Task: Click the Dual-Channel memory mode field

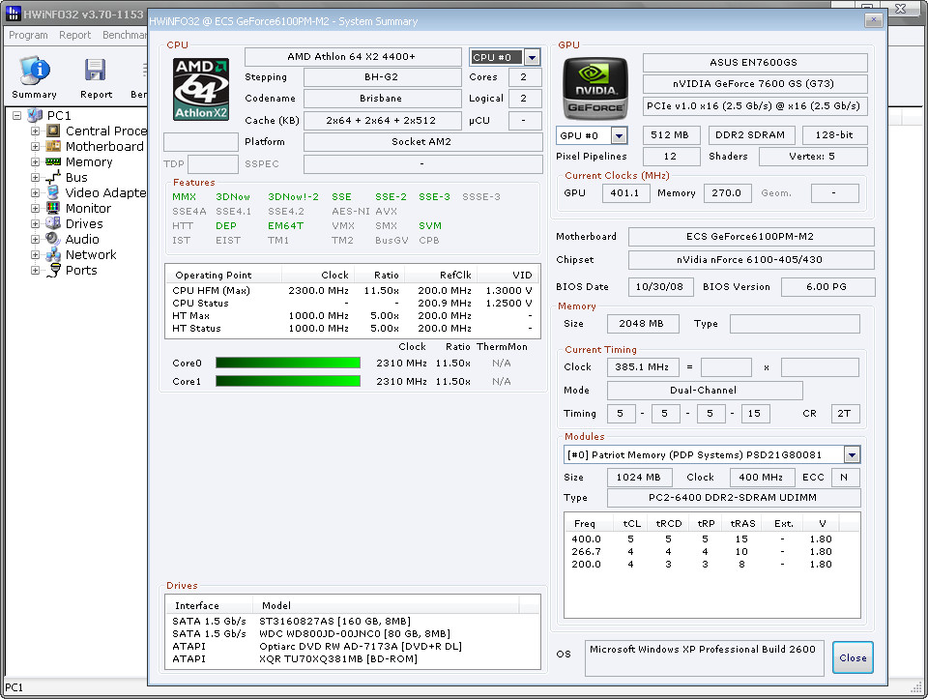Action: click(x=705, y=390)
